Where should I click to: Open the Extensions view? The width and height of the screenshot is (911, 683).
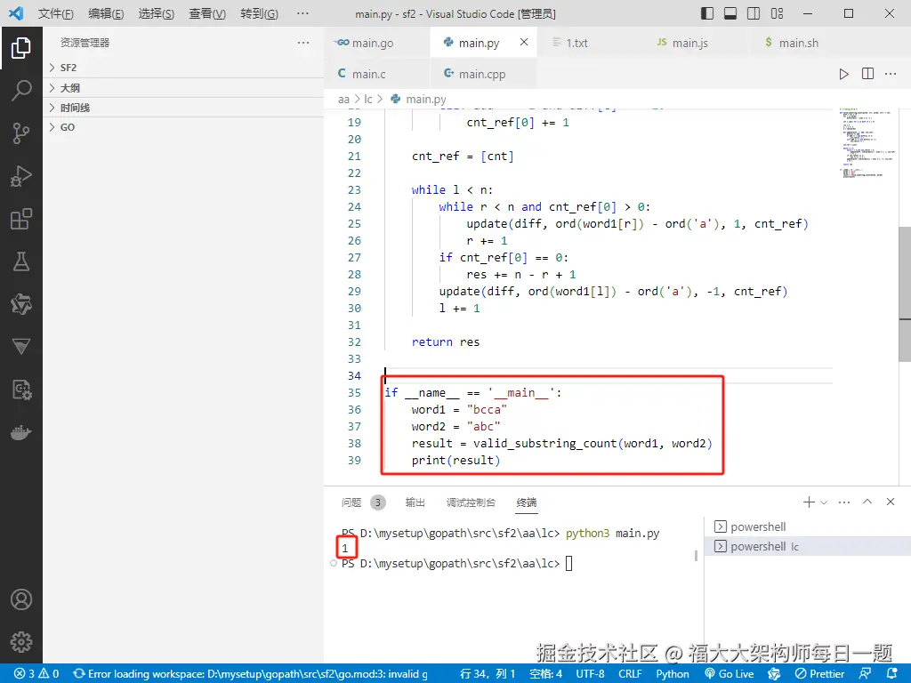point(21,219)
